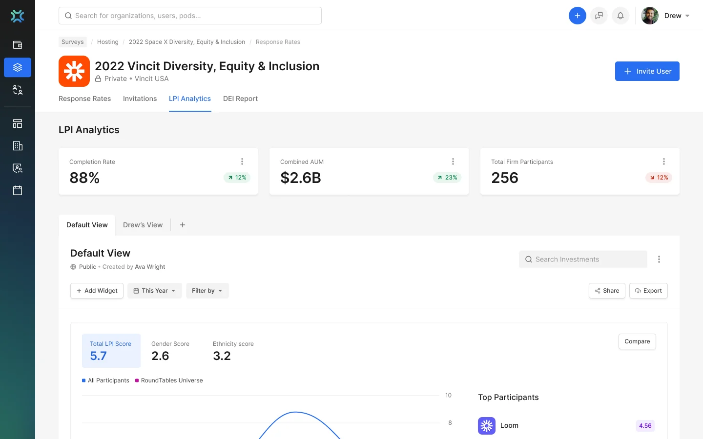Open the DEI Report tab

click(240, 99)
